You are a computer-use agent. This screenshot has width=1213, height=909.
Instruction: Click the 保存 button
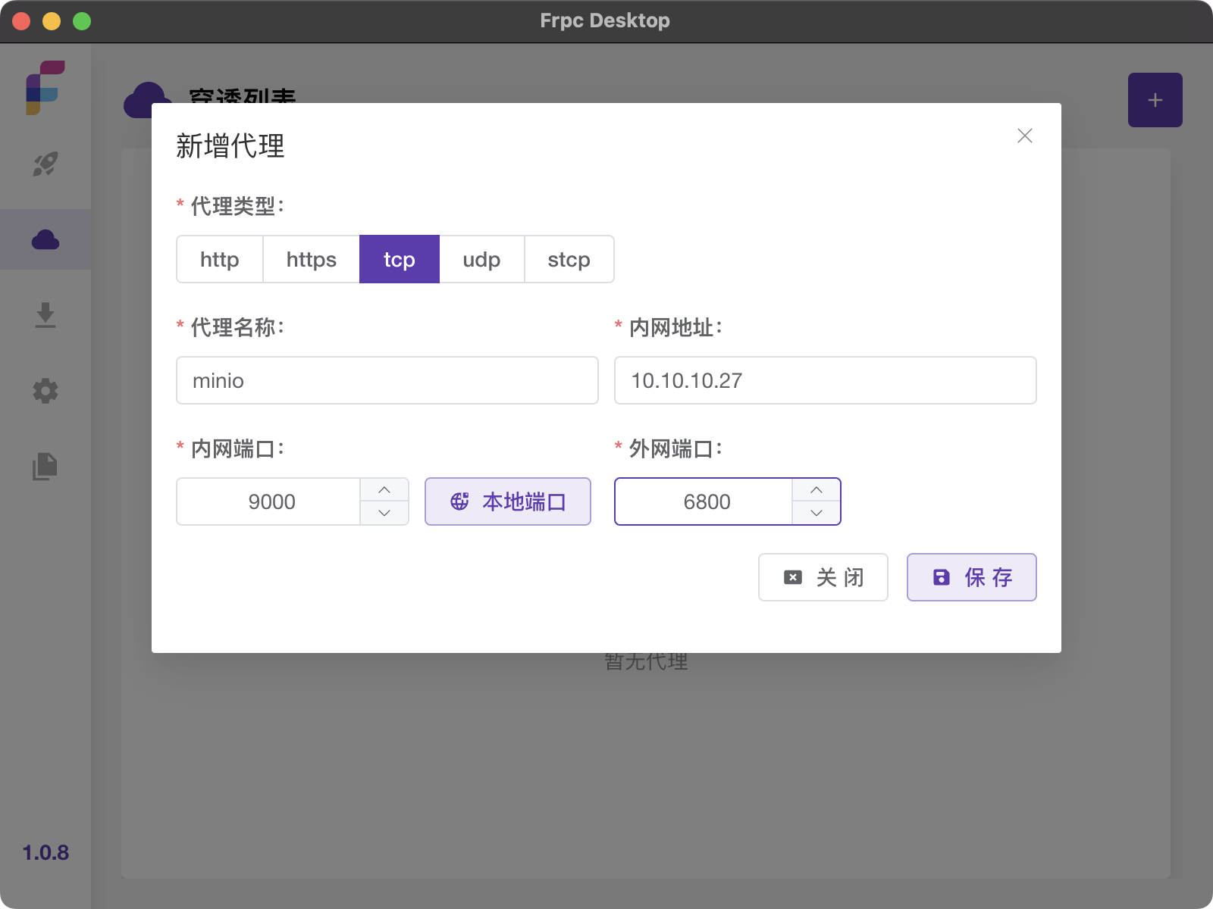point(972,577)
